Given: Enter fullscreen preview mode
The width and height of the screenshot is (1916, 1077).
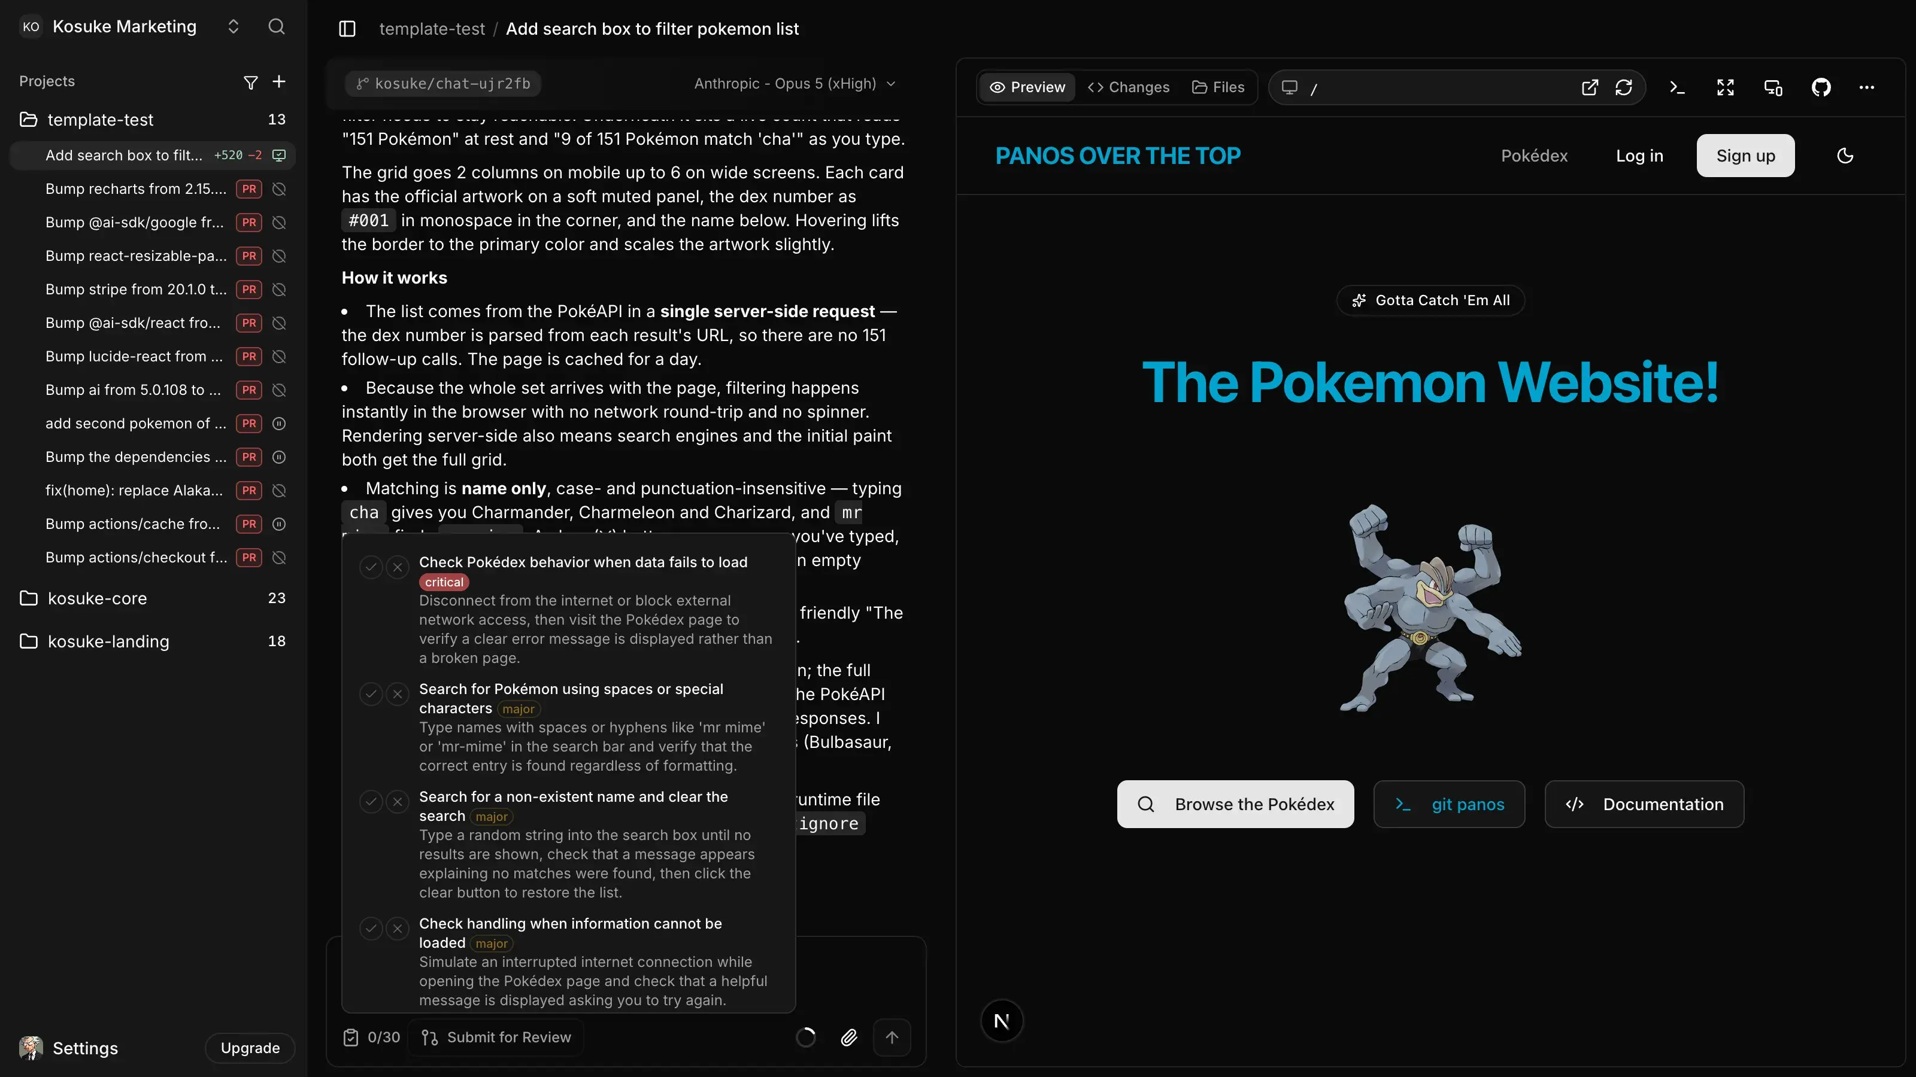Looking at the screenshot, I should click(1726, 88).
